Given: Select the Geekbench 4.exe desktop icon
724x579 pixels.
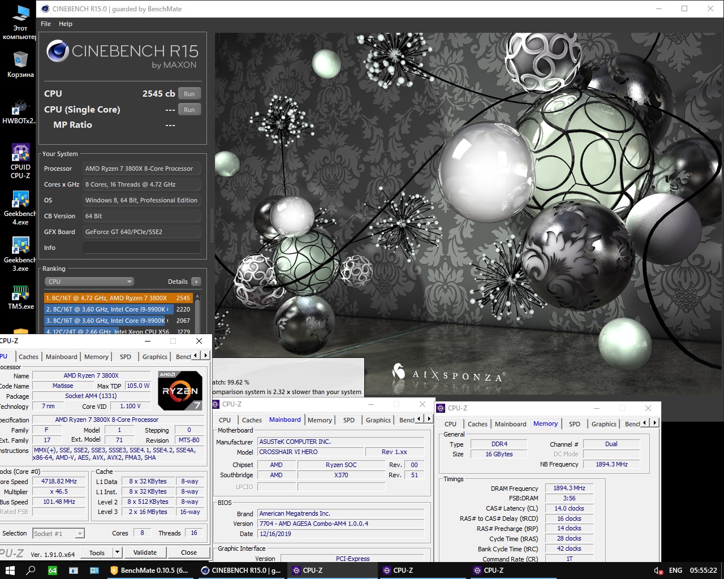Looking at the screenshot, I should (x=20, y=208).
